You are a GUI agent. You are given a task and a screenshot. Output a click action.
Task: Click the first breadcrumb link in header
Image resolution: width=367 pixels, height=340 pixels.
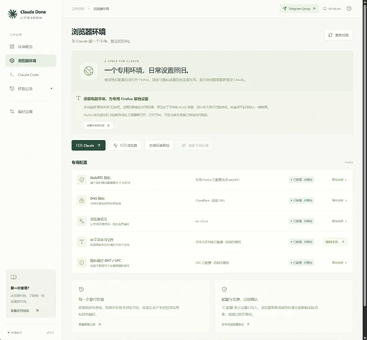click(78, 9)
